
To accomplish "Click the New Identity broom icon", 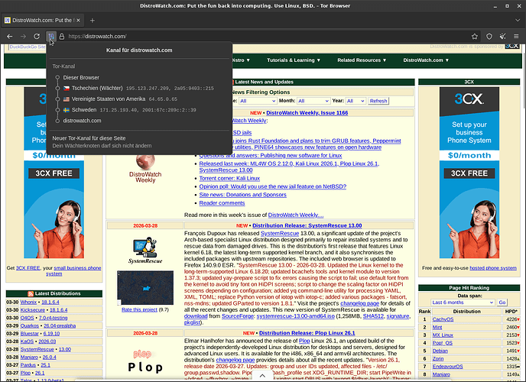I will [x=502, y=36].
